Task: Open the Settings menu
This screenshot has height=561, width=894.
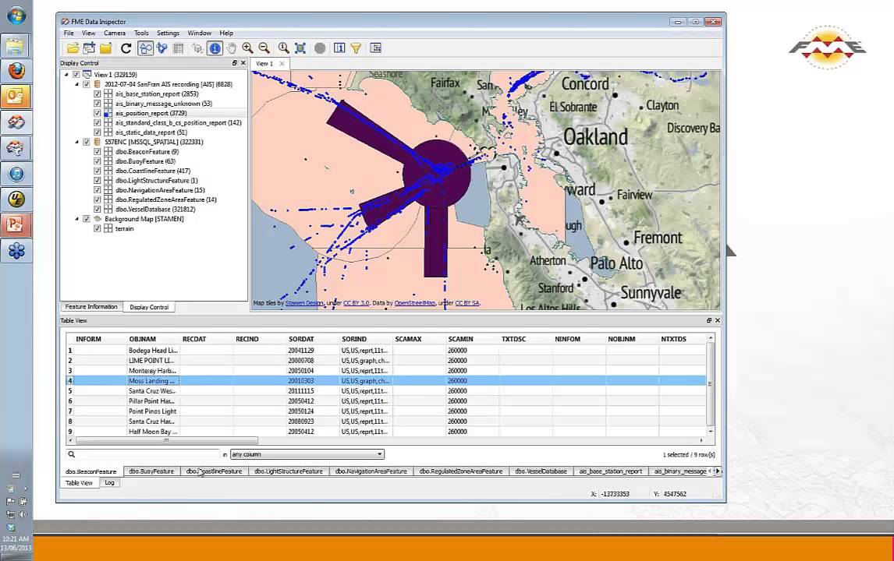Action: click(168, 33)
